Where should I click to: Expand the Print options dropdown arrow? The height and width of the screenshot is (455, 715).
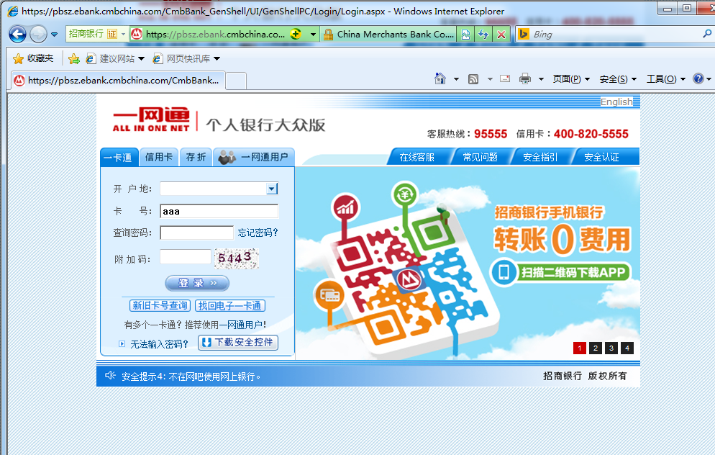[x=541, y=79]
